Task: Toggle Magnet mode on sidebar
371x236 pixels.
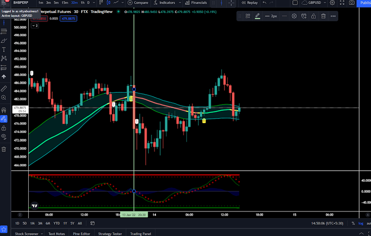Action: click(x=4, y=110)
